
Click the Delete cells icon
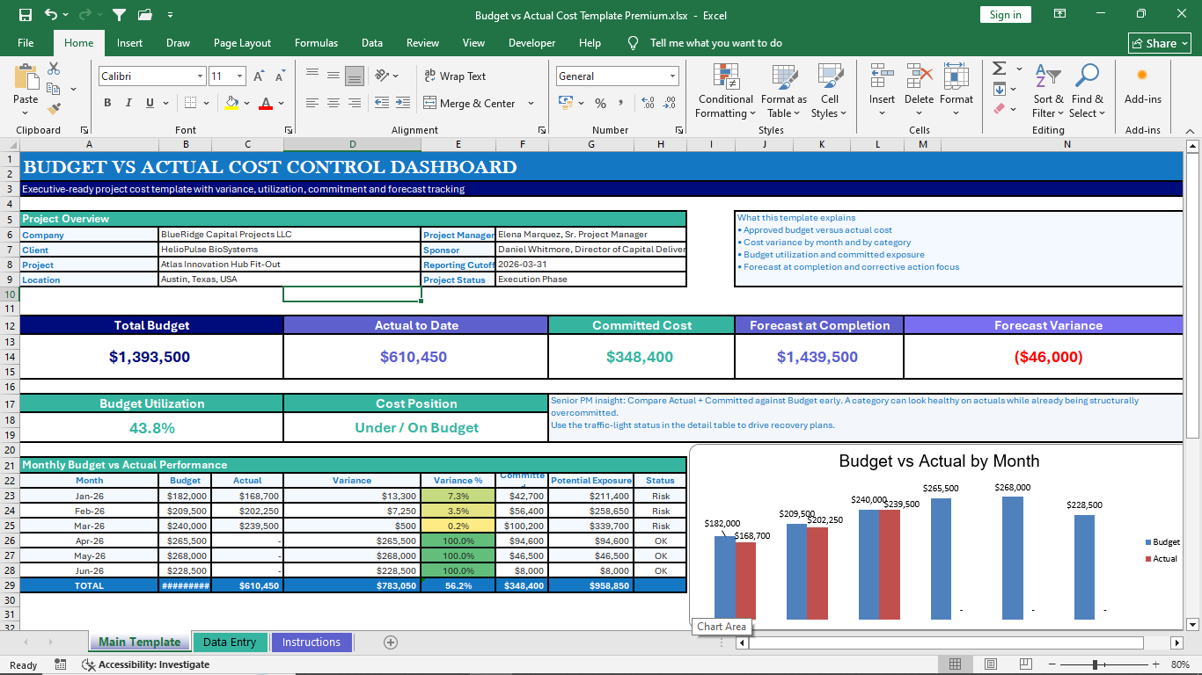pyautogui.click(x=919, y=77)
